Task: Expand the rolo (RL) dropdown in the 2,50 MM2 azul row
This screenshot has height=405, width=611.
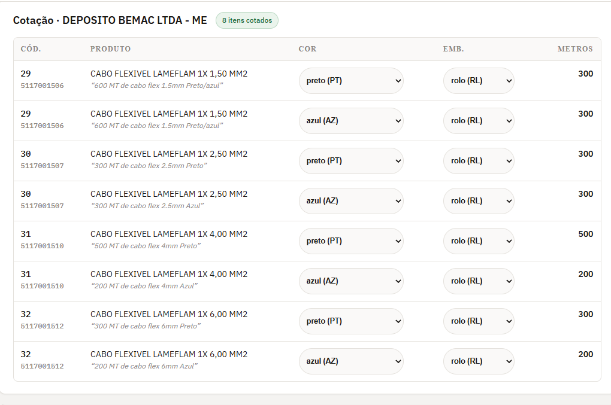Action: 479,201
